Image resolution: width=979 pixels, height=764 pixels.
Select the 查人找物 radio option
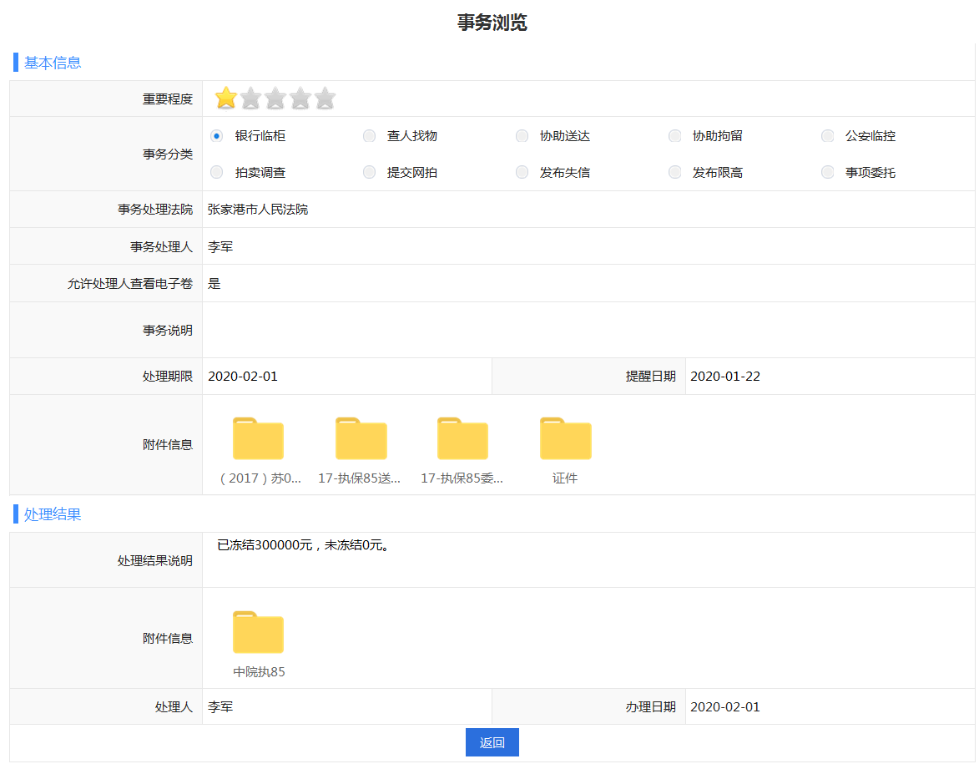coord(369,136)
